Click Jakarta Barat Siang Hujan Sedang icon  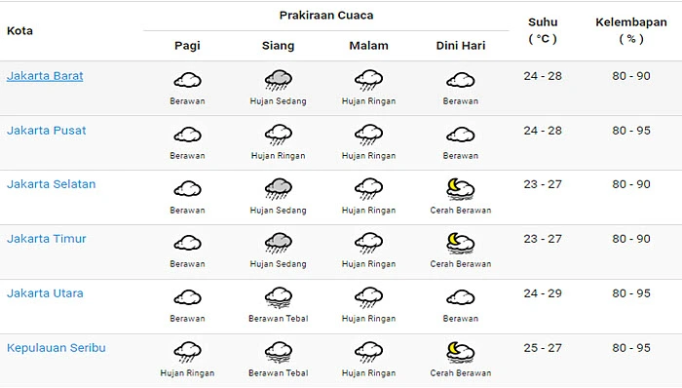pos(279,80)
